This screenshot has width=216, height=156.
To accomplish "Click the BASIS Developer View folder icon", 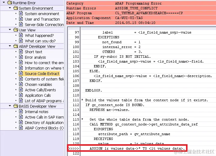I will [x=15, y=106].
